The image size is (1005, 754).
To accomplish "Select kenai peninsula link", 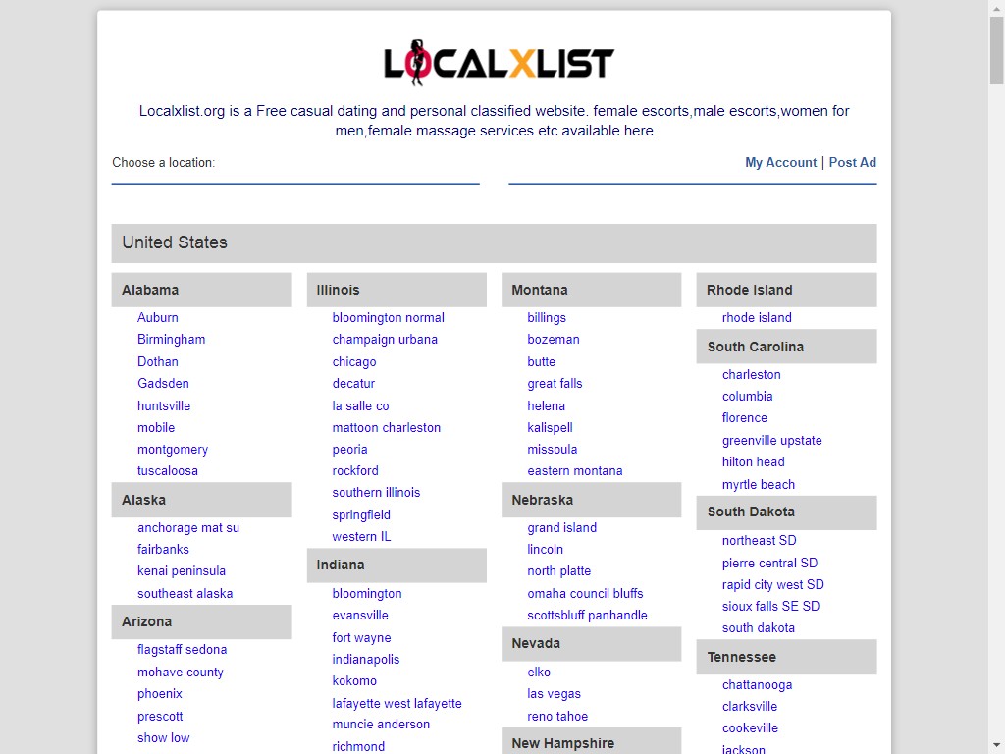I will (182, 571).
